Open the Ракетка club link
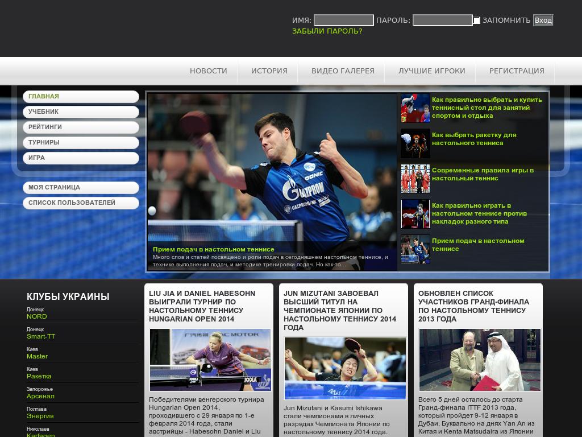This screenshot has height=437, width=582. 39,377
